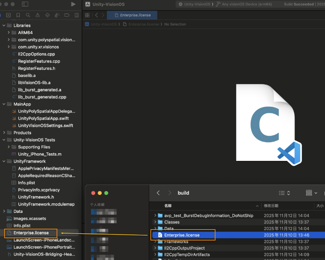Open the Issue navigator warning triangle
The width and height of the screenshot is (325, 260).
(37, 15)
